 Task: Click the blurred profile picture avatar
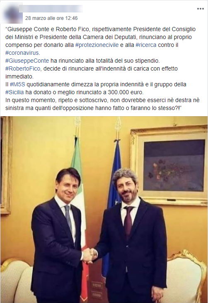point(13,14)
